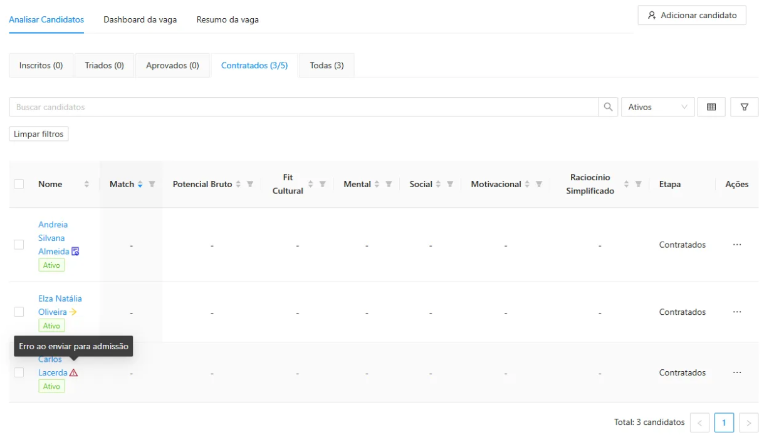Click Adicionar candidato button

point(692,15)
